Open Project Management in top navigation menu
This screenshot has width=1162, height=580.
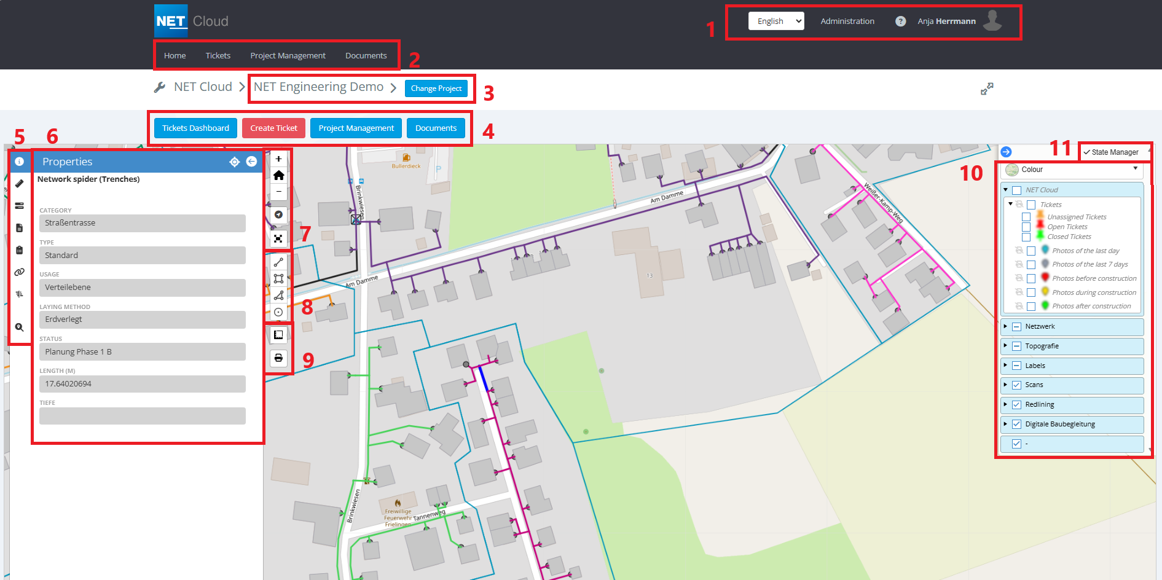(288, 55)
